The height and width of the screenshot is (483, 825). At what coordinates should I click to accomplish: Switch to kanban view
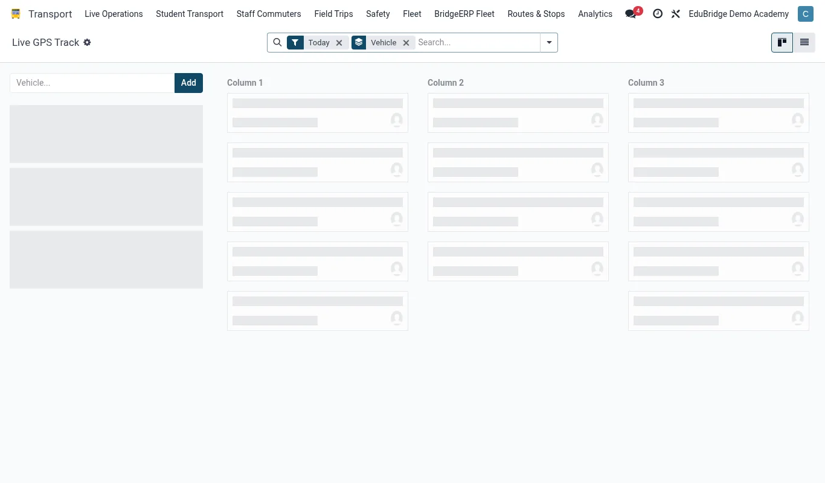pos(782,42)
